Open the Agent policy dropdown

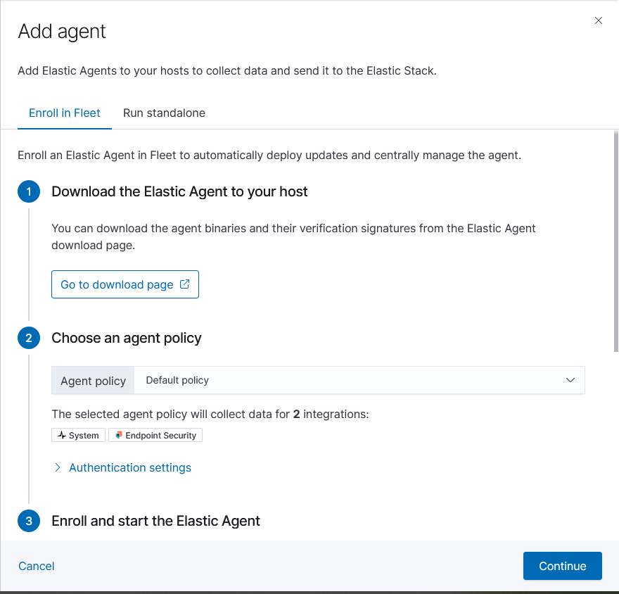[360, 380]
